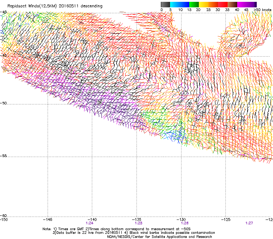Screen dimensions: 273x239
Task: Click the green 15-20 knots legend segment
Action: coord(194,4)
